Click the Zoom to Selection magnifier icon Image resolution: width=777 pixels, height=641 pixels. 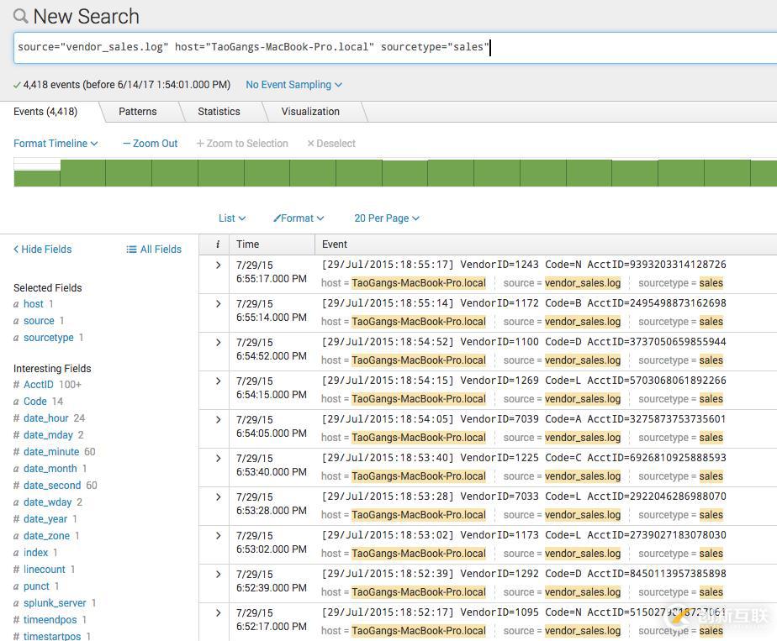pyautogui.click(x=202, y=143)
